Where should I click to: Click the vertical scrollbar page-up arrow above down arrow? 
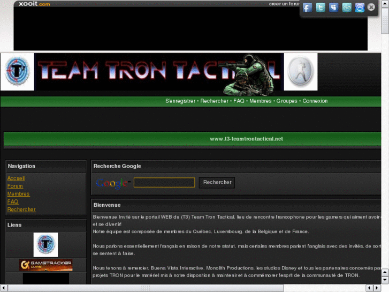coord(385,272)
